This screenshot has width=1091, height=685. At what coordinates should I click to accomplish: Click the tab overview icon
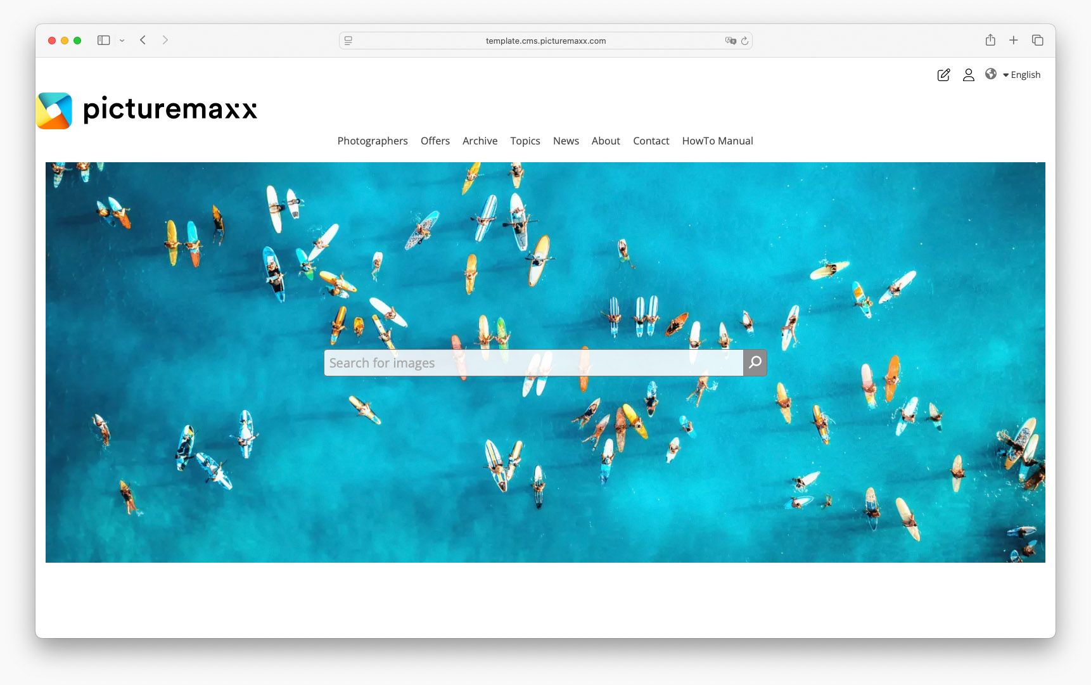pyautogui.click(x=1038, y=40)
